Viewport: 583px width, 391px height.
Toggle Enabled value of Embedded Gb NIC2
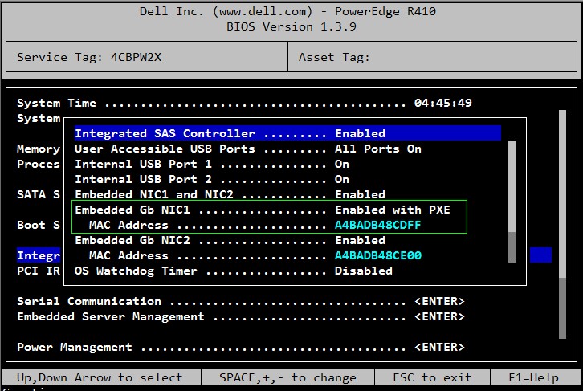360,240
